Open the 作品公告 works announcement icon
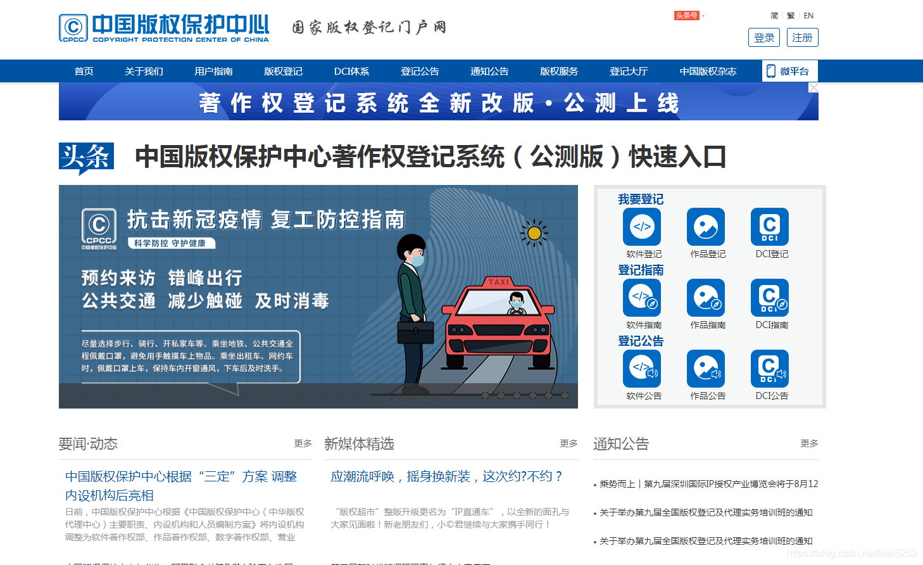 (x=706, y=369)
